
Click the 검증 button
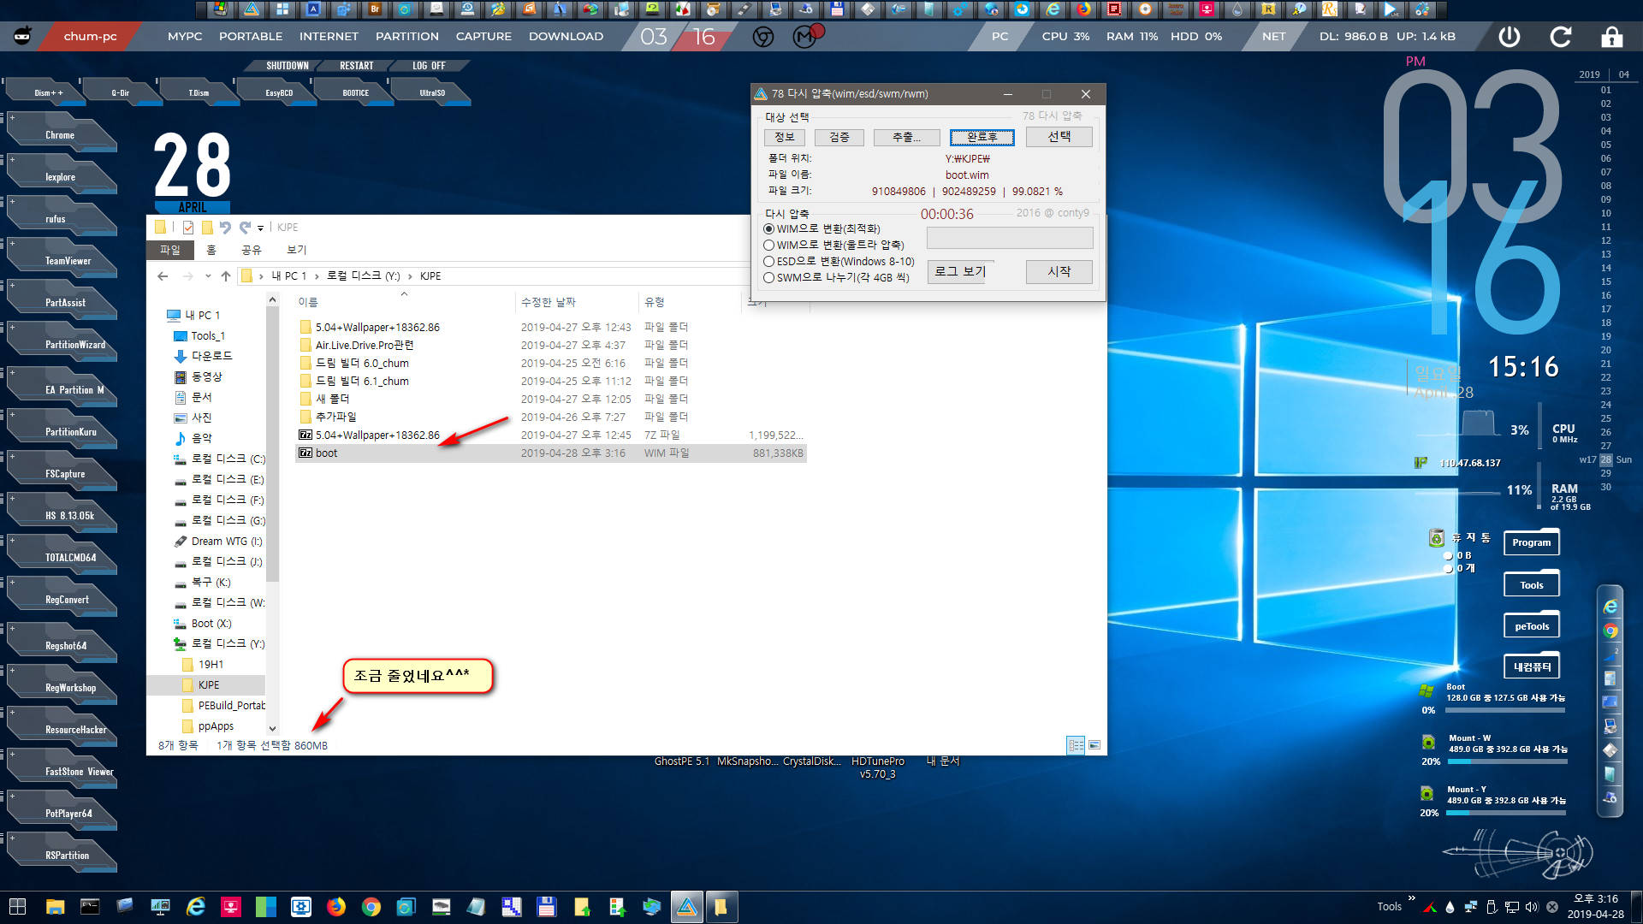pyautogui.click(x=839, y=138)
